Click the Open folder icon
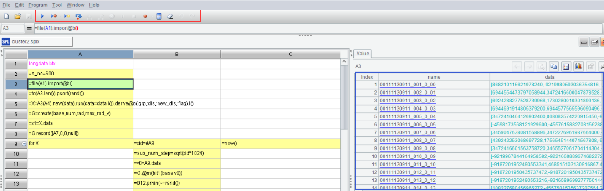The width and height of the screenshot is (604, 191). pos(18,16)
